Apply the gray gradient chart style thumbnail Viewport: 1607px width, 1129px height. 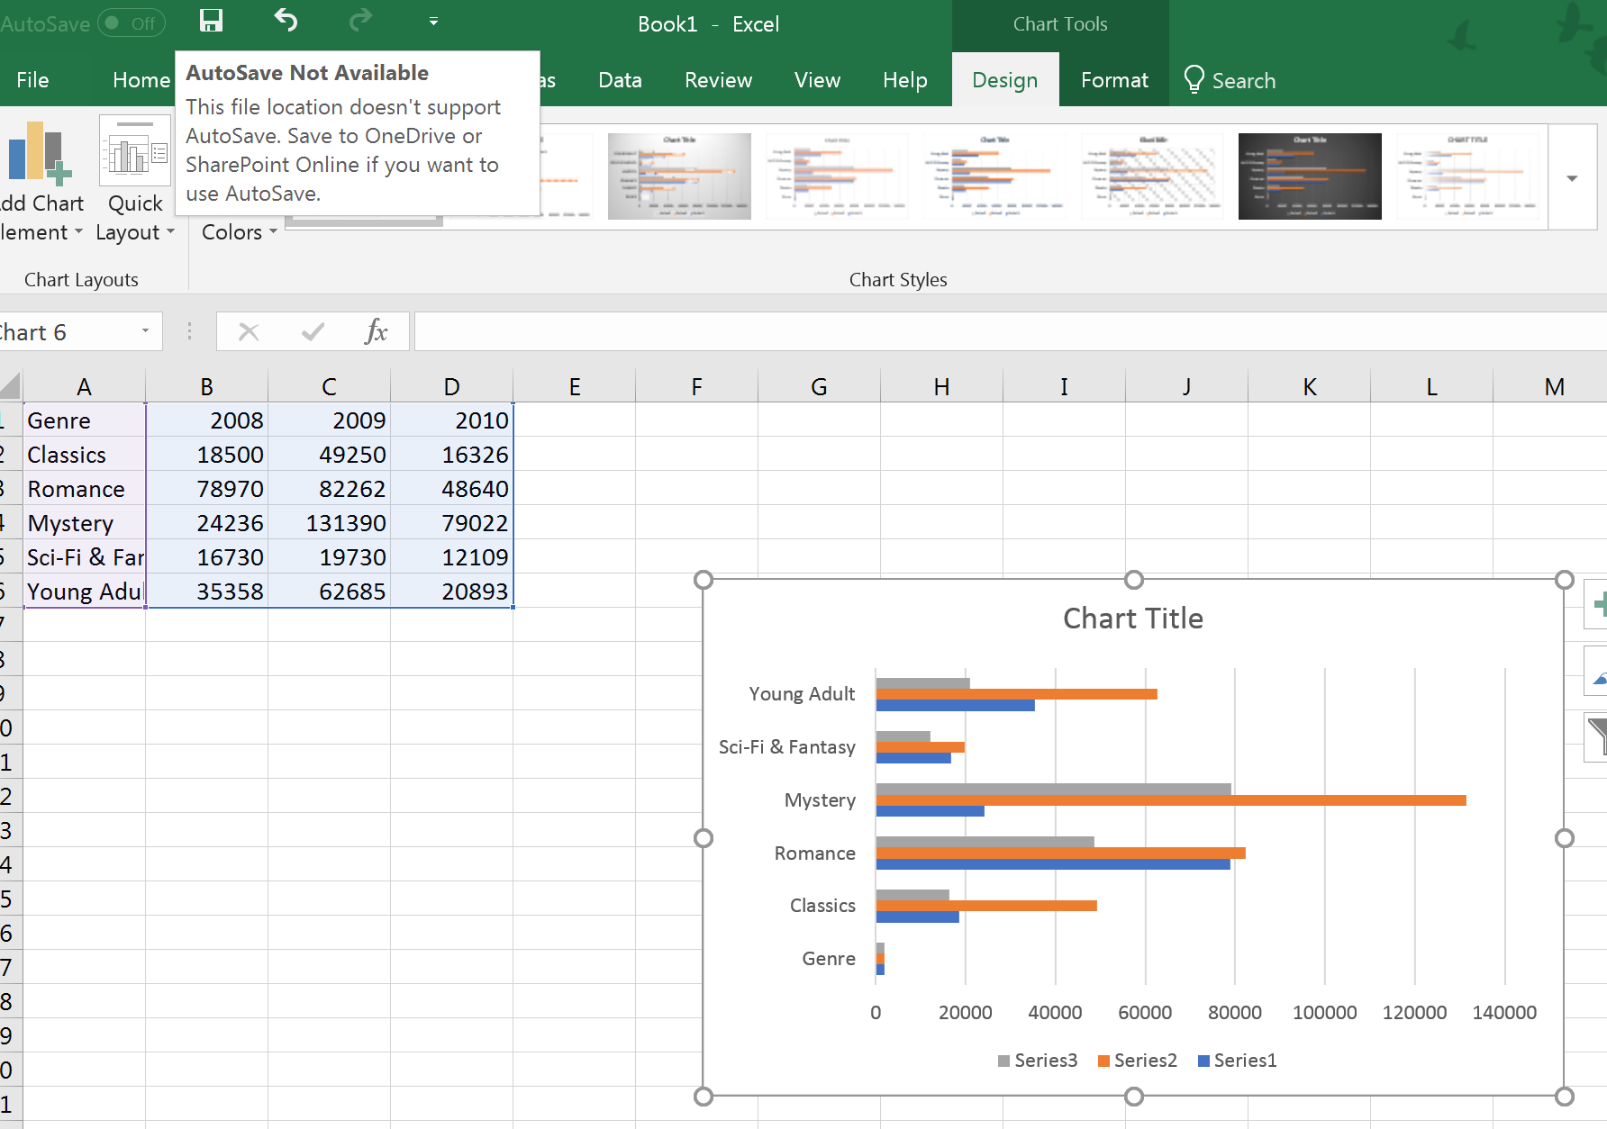[679, 176]
